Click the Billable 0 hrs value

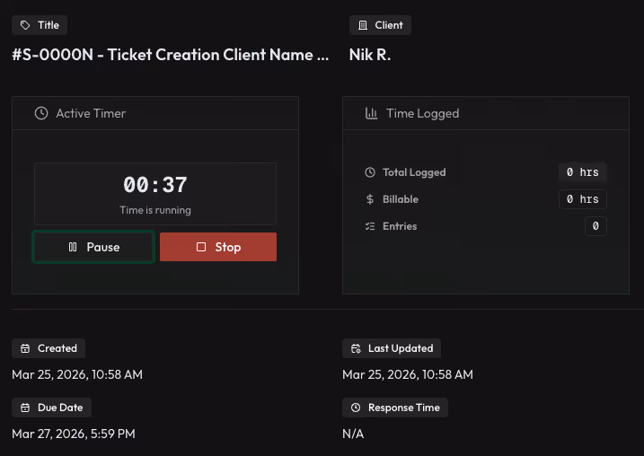coord(582,199)
